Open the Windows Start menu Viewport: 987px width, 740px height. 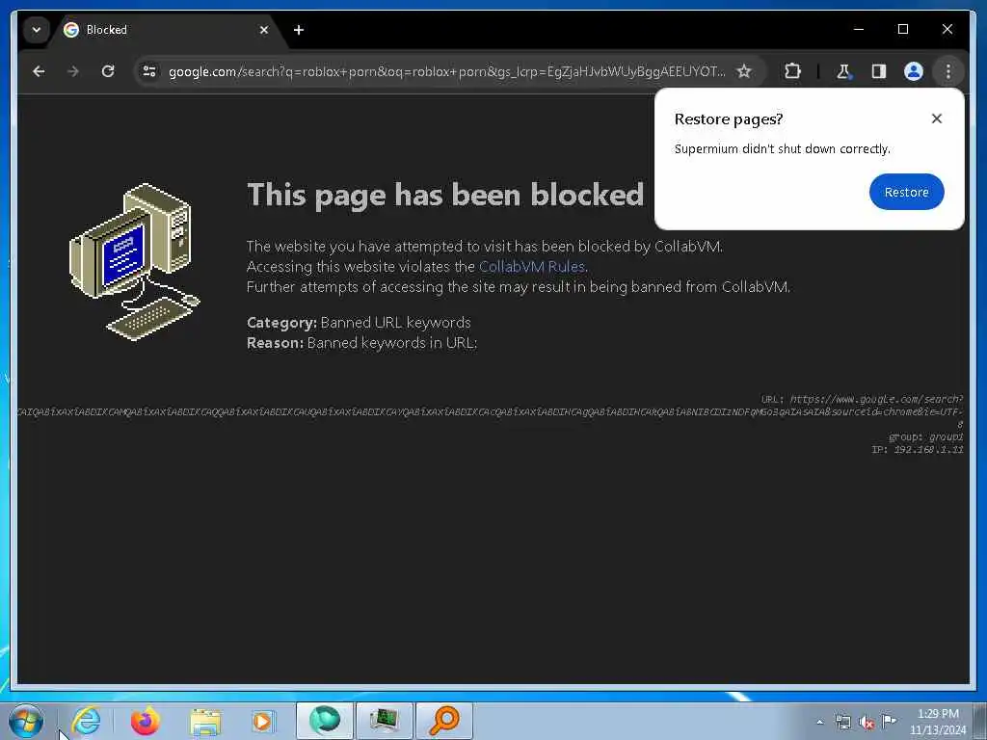(x=26, y=721)
